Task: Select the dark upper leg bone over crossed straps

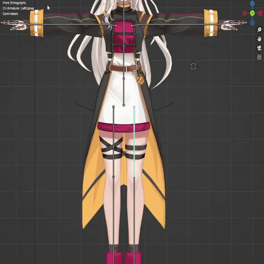Action: 114,141
